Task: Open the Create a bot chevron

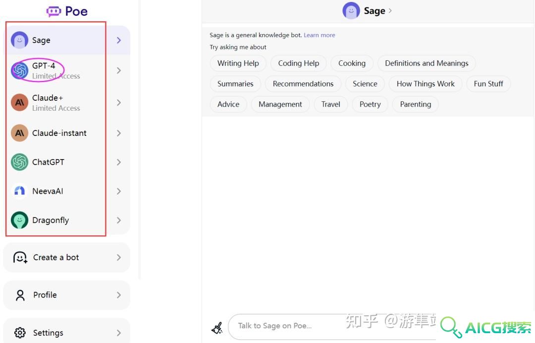Action: [119, 257]
